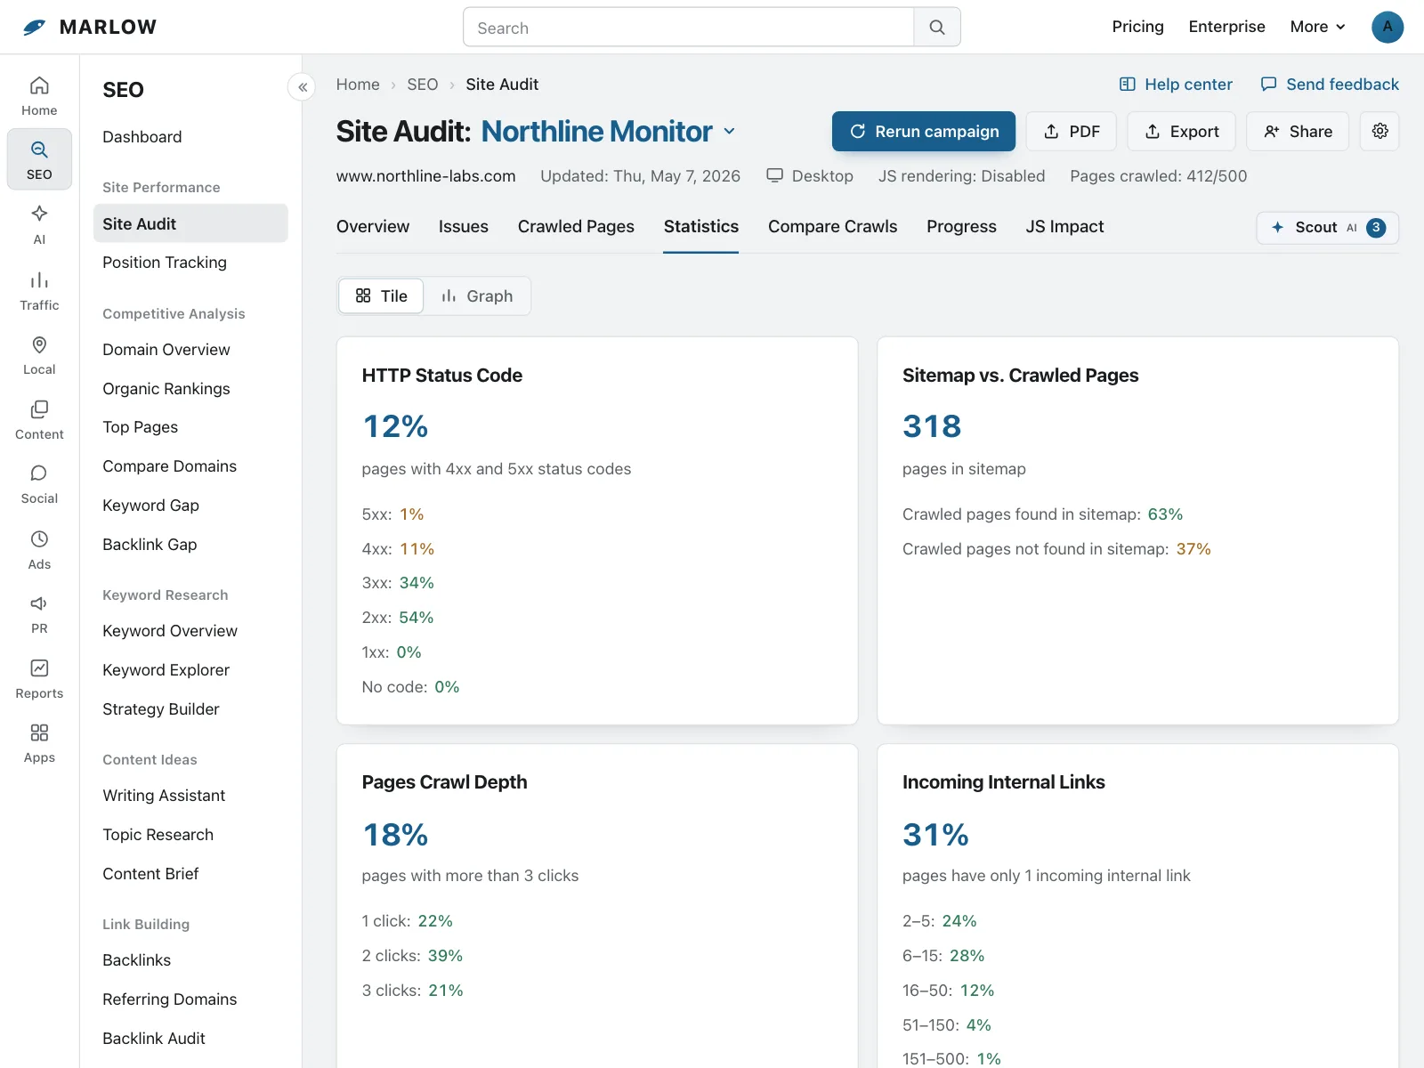Open Topic Research in sidebar
Image resolution: width=1424 pixels, height=1068 pixels.
190,835
